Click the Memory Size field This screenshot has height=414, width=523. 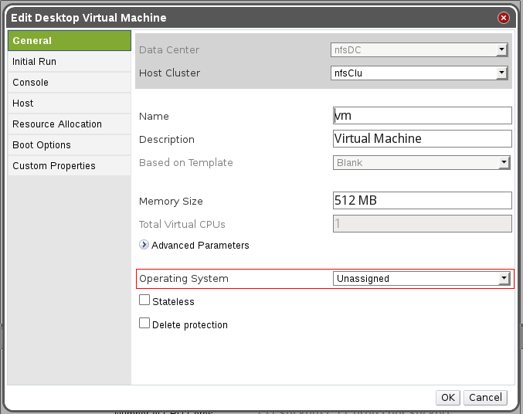tap(422, 201)
